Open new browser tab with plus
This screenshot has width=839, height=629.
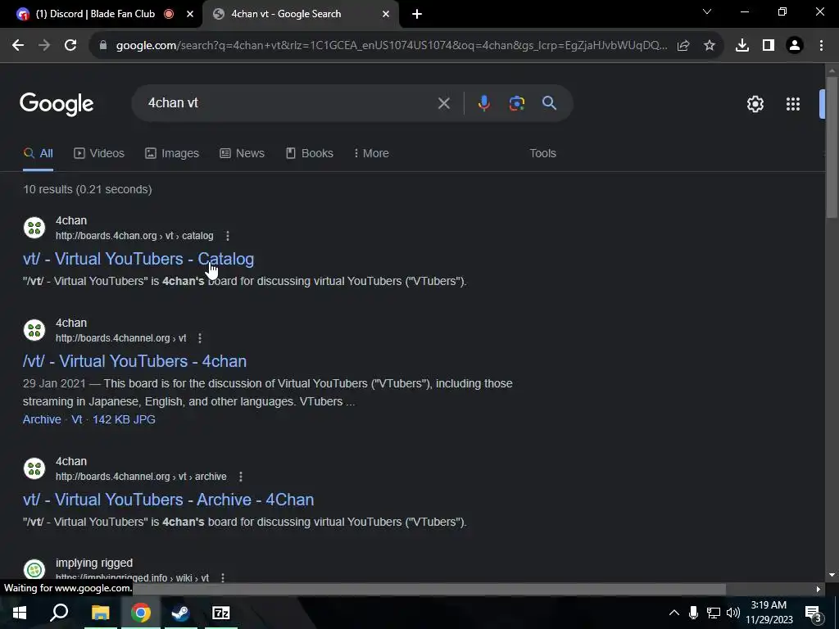[417, 15]
